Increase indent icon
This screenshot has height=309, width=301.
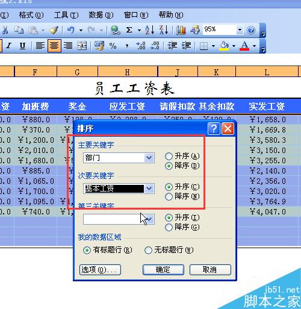click(x=186, y=46)
